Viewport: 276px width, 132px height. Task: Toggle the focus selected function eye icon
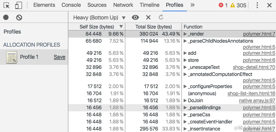(135, 17)
